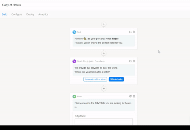Click the City/State field label
The width and height of the screenshot is (190, 130).
click(x=80, y=116)
